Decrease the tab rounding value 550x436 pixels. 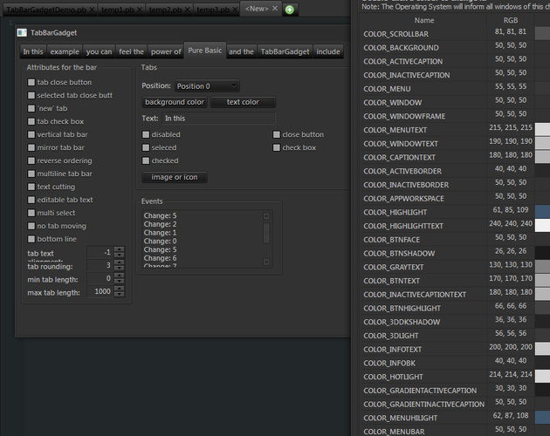tap(120, 268)
